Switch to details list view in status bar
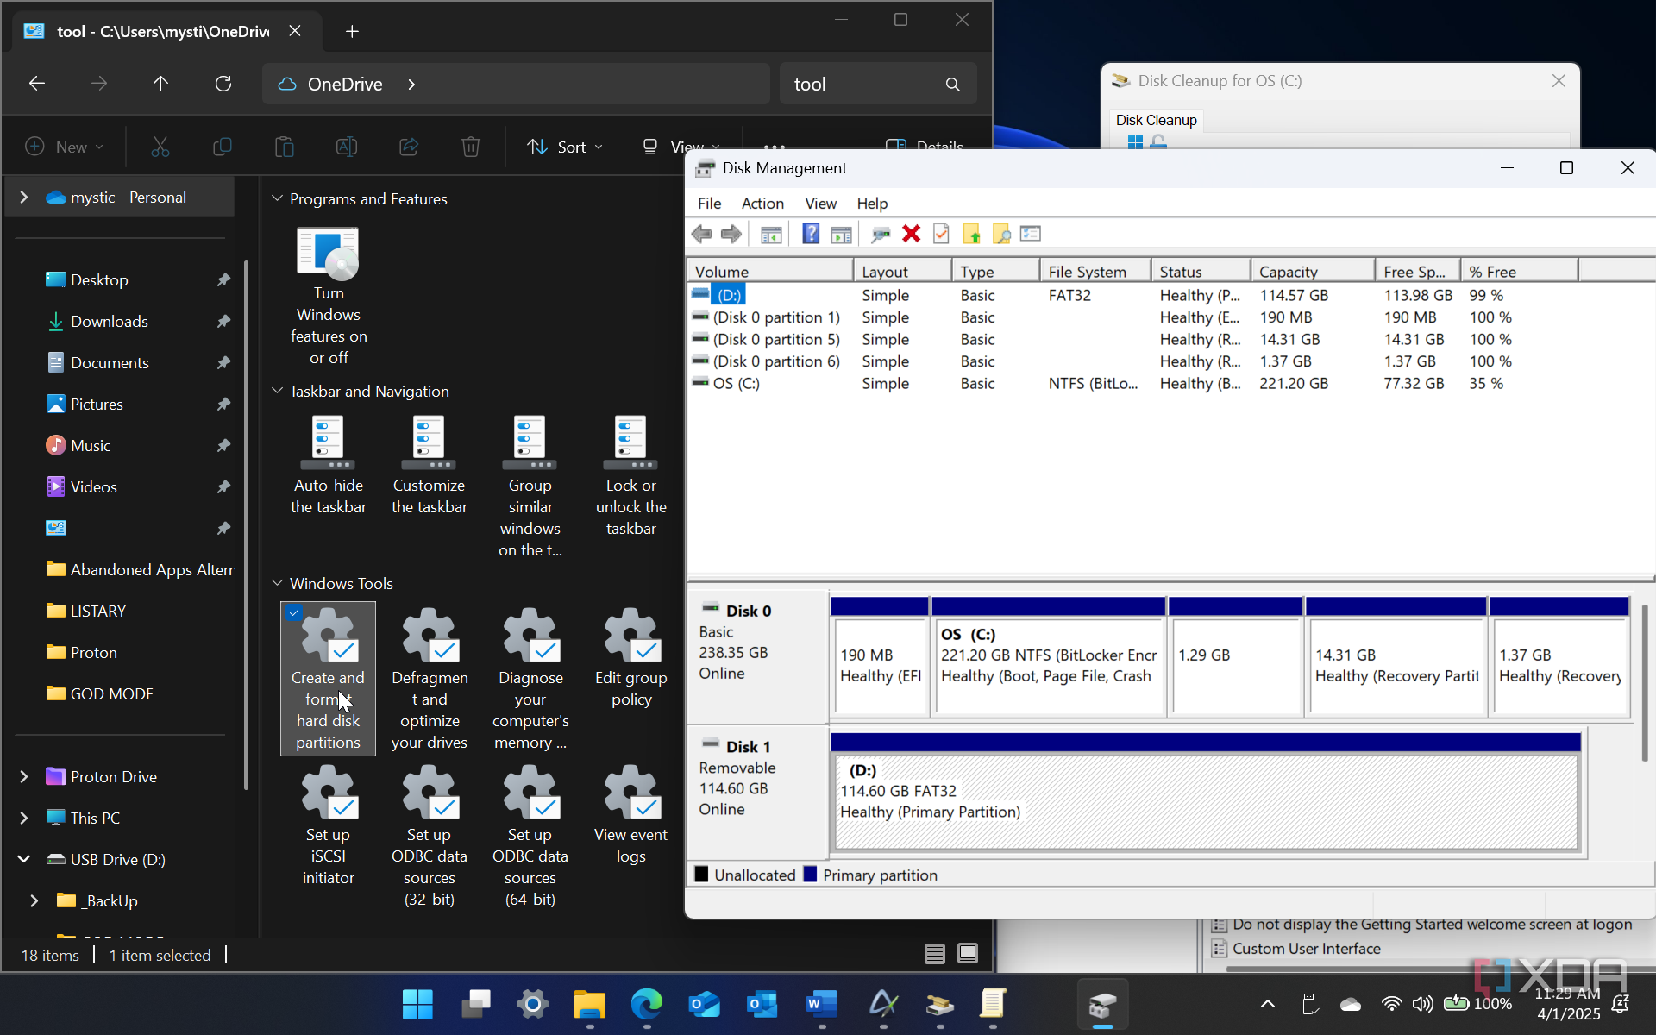 click(x=935, y=954)
